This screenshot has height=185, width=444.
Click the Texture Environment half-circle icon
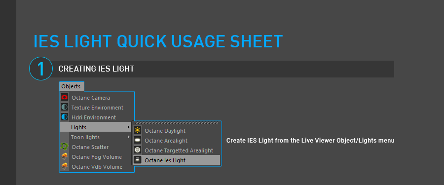point(65,108)
